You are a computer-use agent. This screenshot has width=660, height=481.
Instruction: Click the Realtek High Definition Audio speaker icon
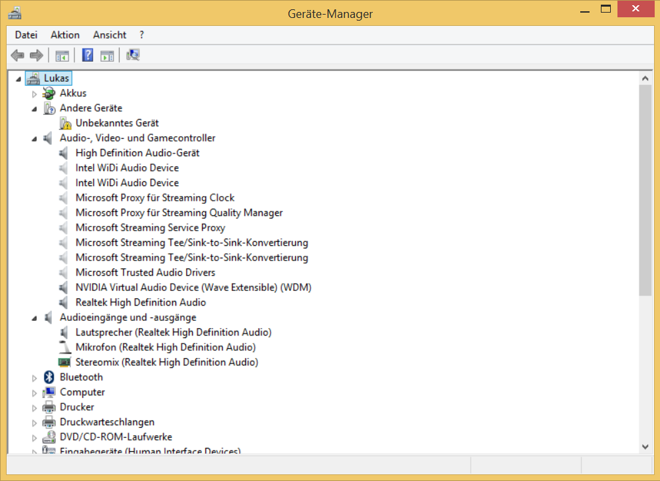64,302
